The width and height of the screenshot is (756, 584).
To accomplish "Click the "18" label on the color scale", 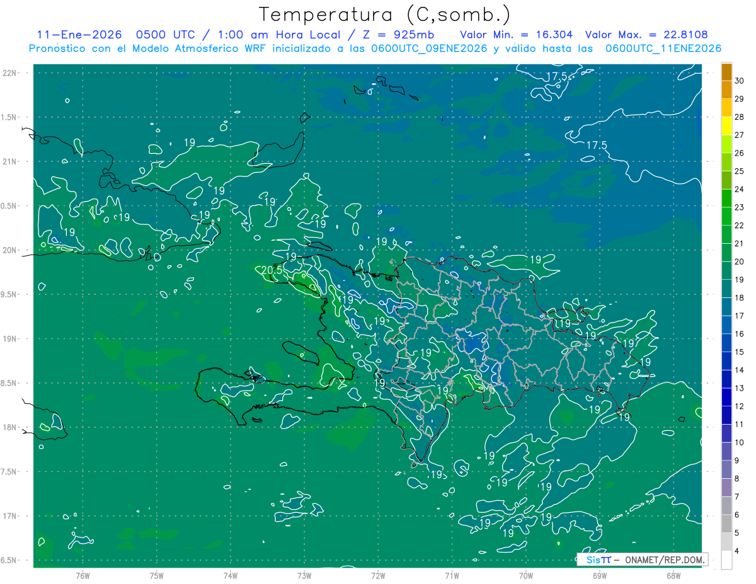I will 739,297.
